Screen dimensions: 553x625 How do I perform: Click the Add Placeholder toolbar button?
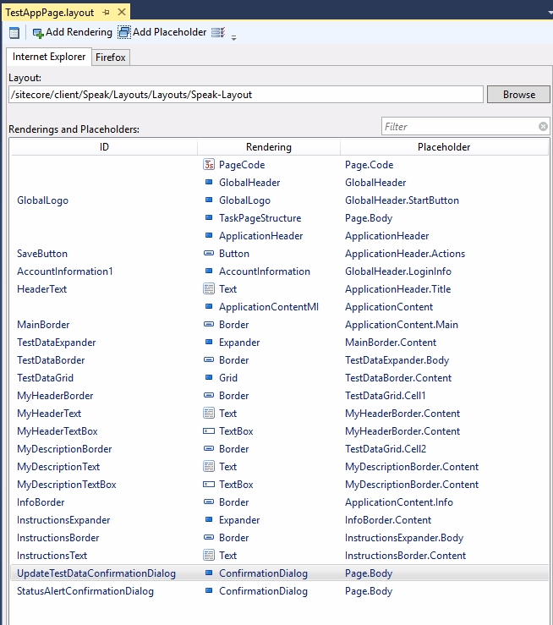(162, 32)
